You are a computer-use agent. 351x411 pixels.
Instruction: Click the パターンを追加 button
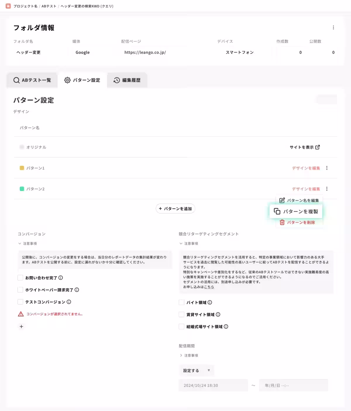point(175,208)
